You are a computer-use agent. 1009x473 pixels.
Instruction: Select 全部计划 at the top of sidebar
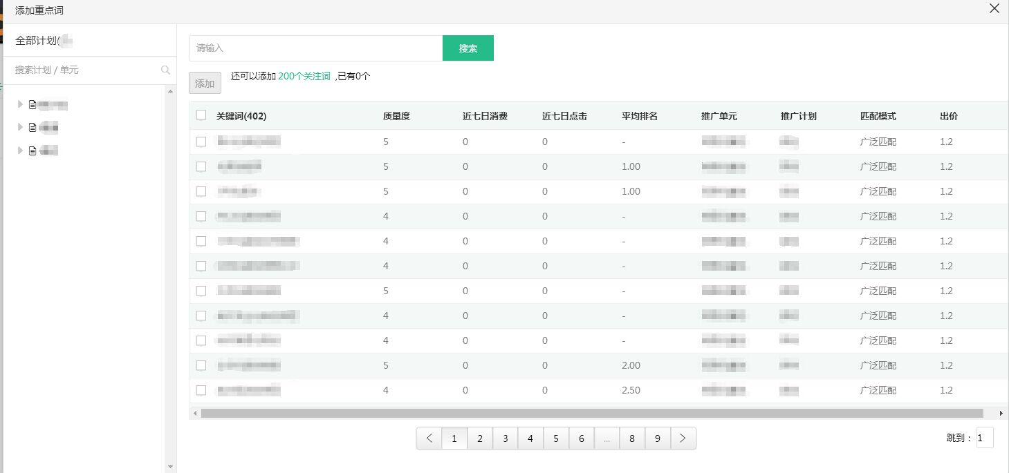[44, 41]
